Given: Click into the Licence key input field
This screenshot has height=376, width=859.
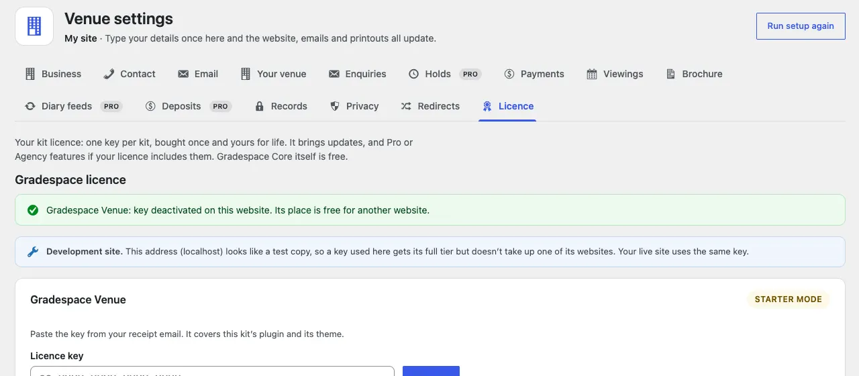Looking at the screenshot, I should pos(212,371).
